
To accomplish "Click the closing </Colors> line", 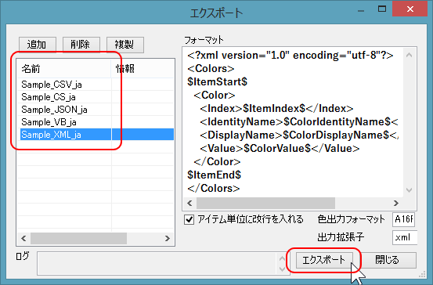I will (214, 189).
